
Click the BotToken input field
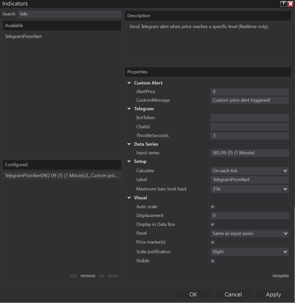pos(250,118)
